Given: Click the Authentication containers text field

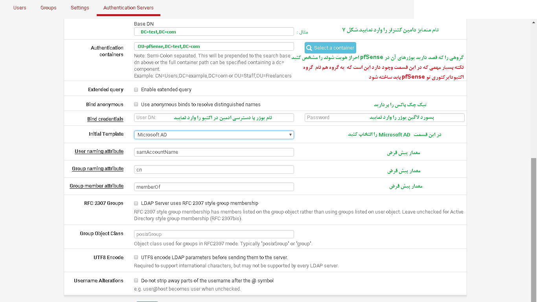Looking at the screenshot, I should (214, 46).
